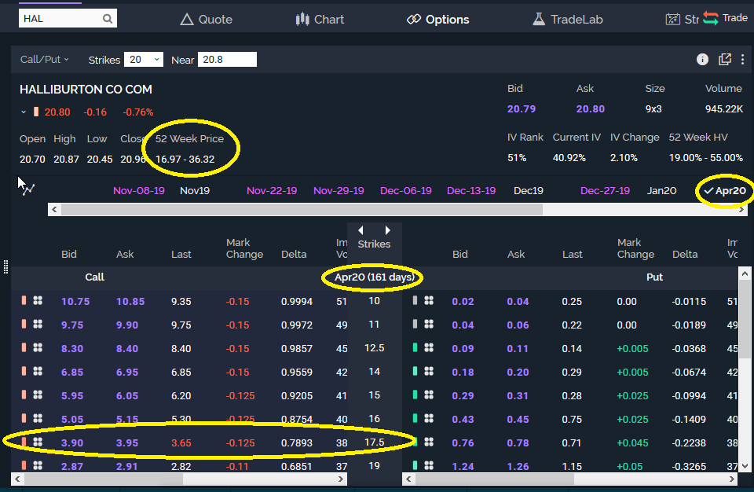Click the Trade button
Image resolution: width=754 pixels, height=492 pixels.
pyautogui.click(x=725, y=18)
